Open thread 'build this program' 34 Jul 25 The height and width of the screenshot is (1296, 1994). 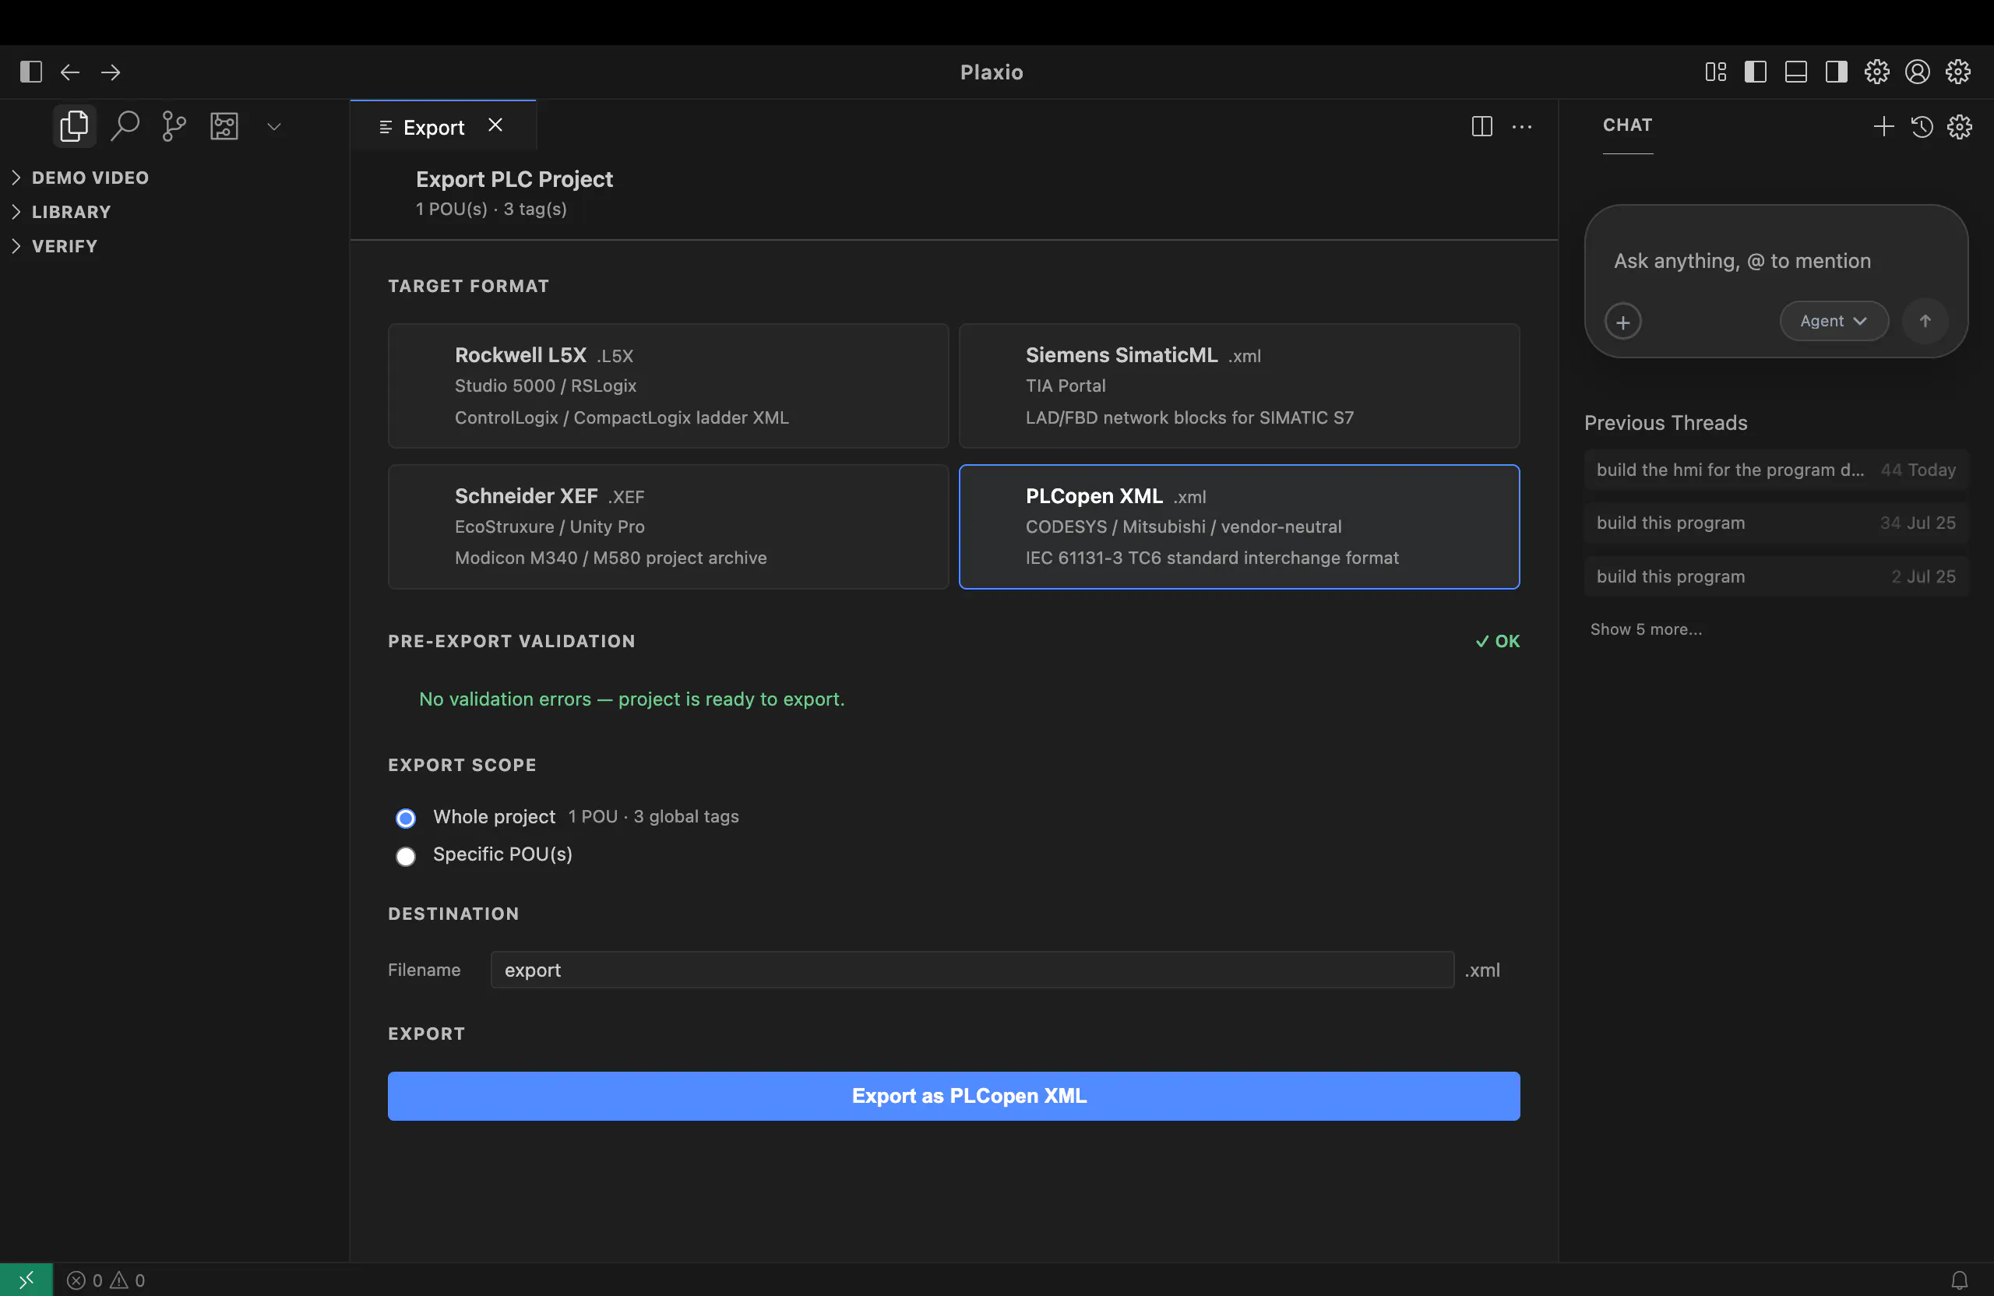coord(1775,523)
